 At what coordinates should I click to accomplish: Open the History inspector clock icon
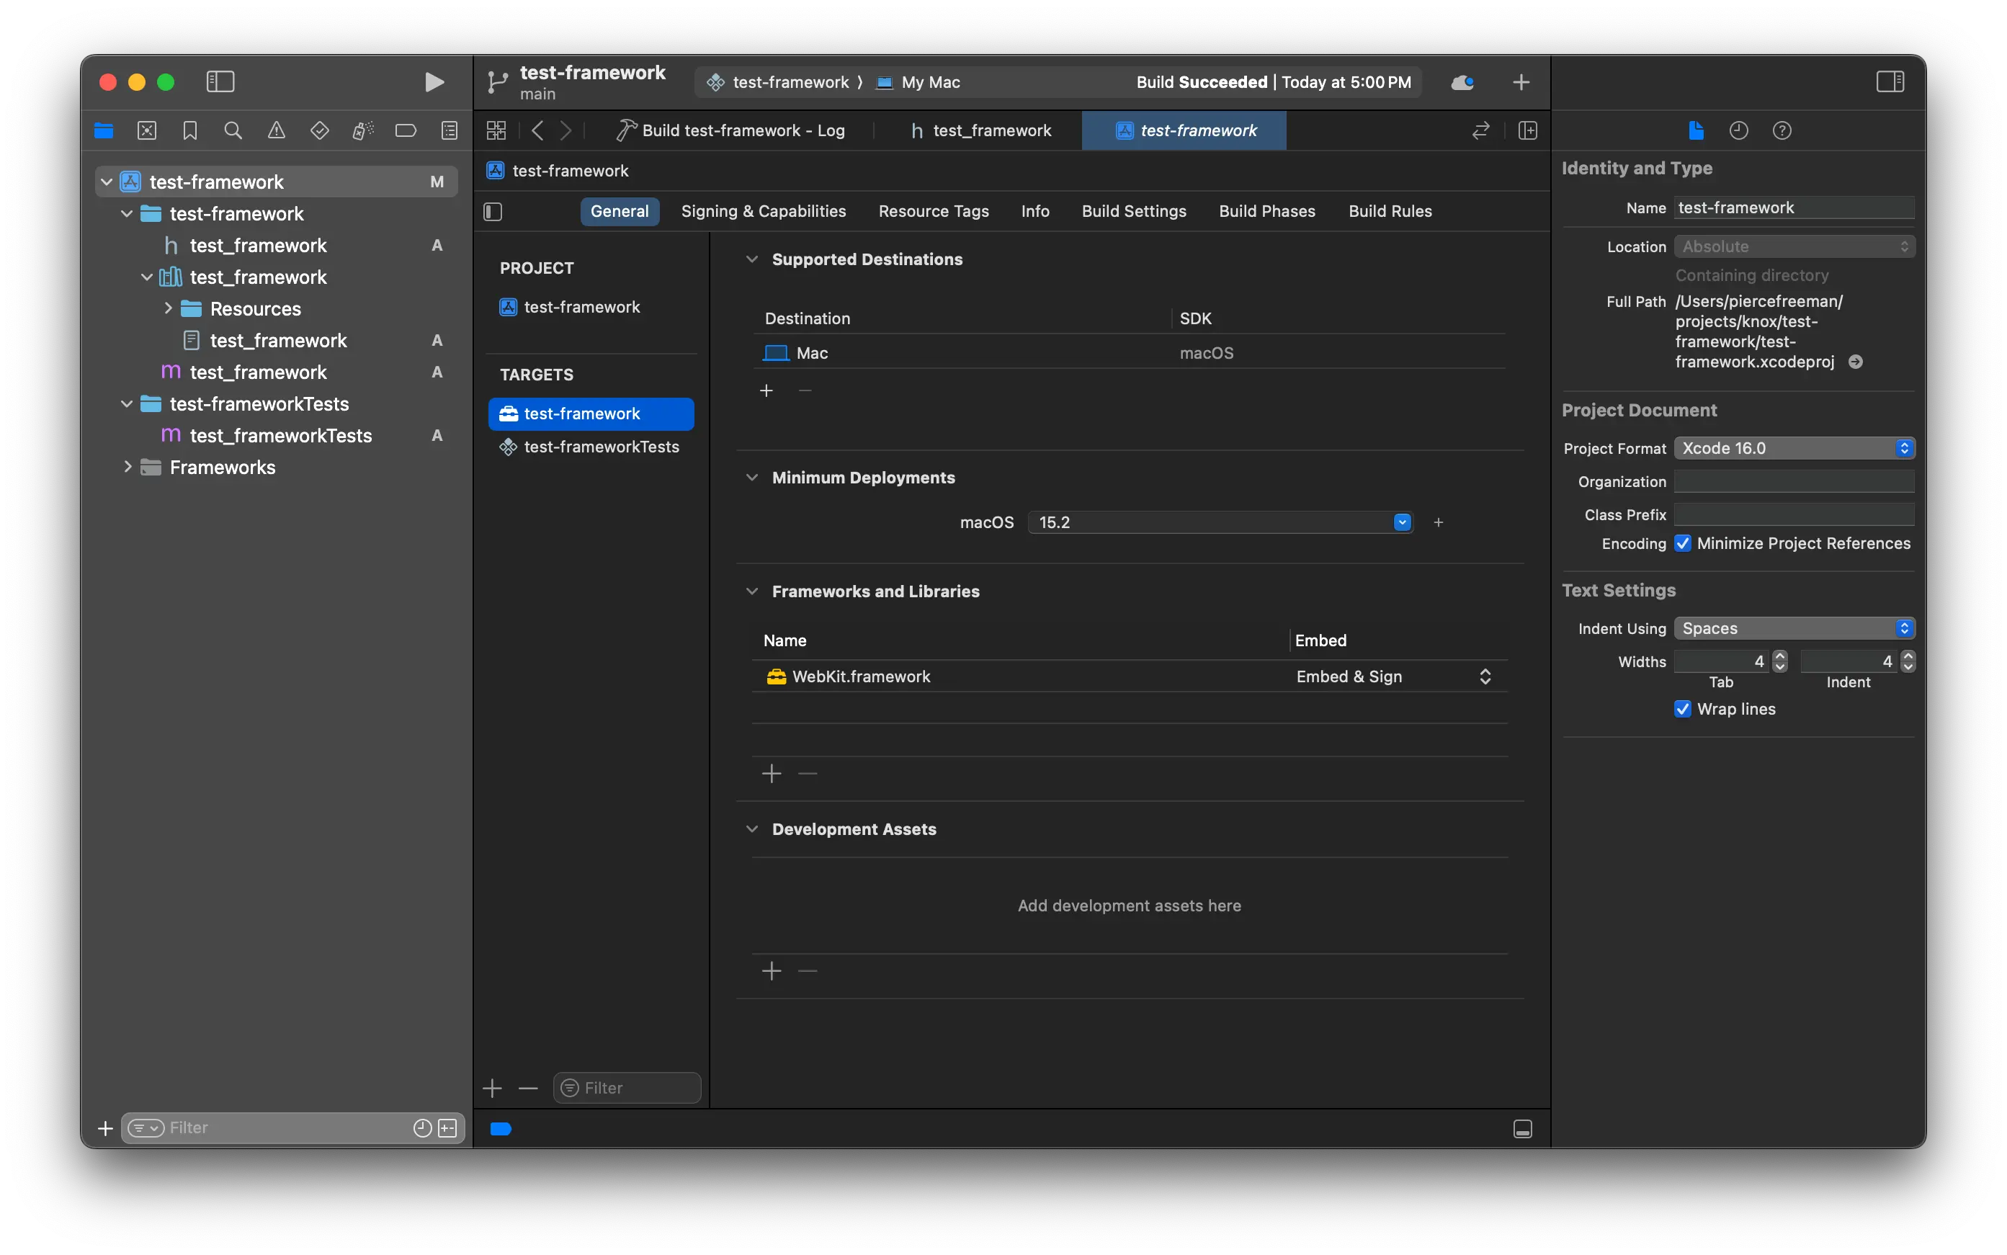tap(1738, 130)
